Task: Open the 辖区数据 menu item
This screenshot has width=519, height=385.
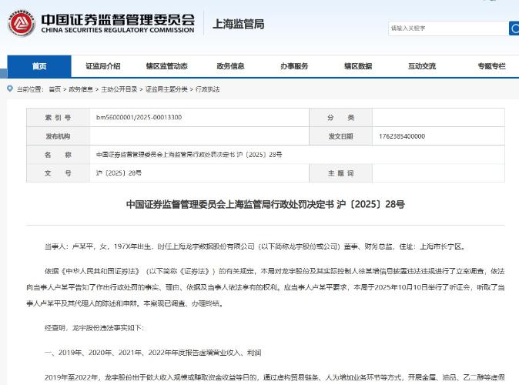Action: pyautogui.click(x=358, y=66)
